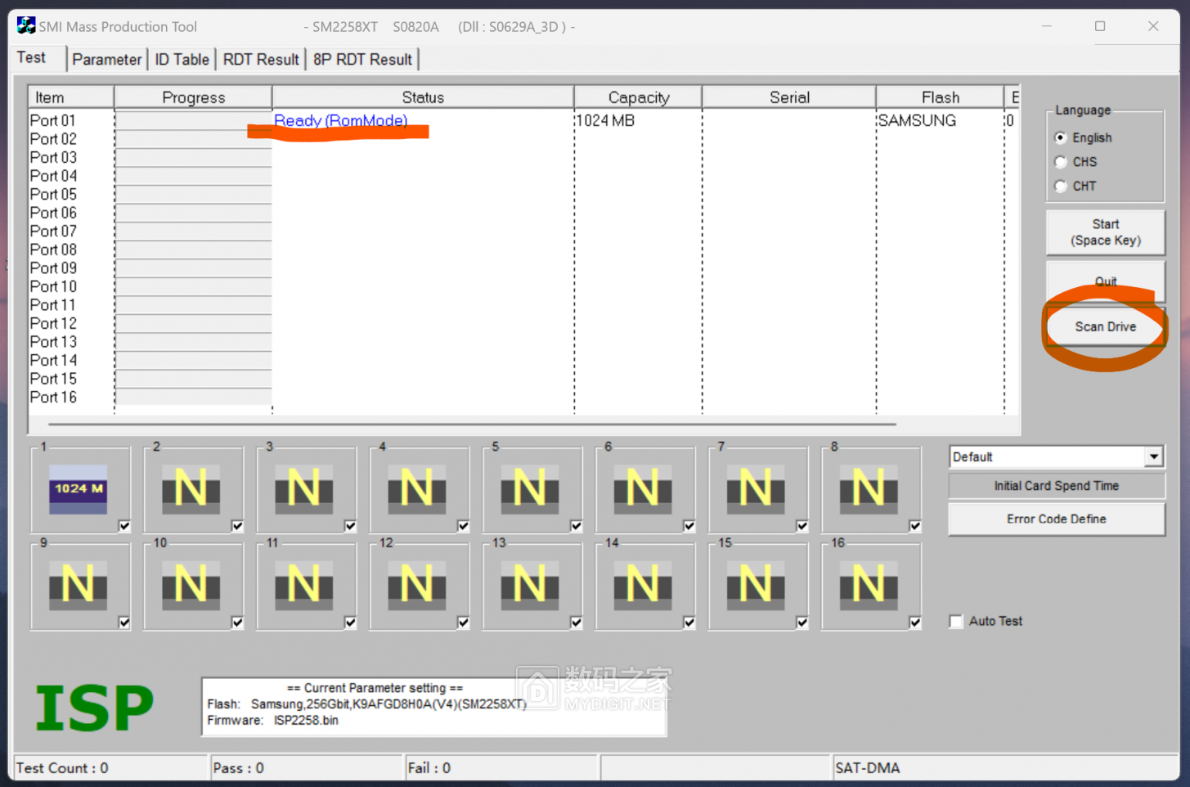Click the Error Code Define button
Screen dimensions: 1190x787
pos(1057,519)
